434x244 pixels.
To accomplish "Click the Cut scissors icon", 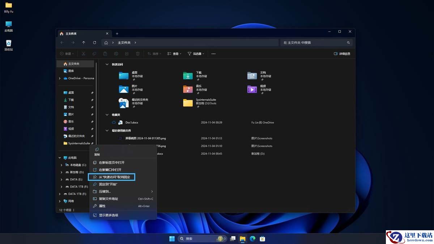I will click(83, 54).
